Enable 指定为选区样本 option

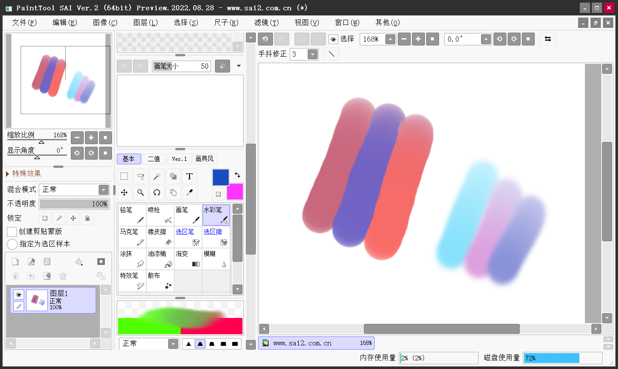coord(12,244)
